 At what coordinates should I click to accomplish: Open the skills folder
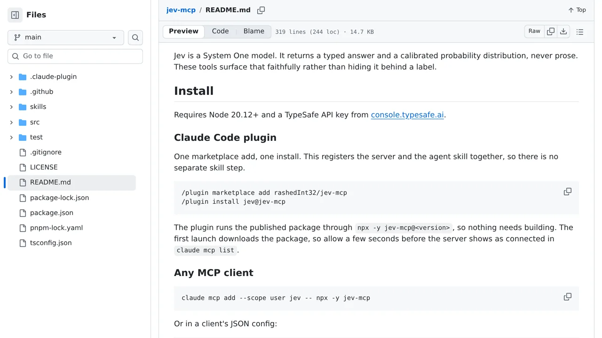coord(38,107)
